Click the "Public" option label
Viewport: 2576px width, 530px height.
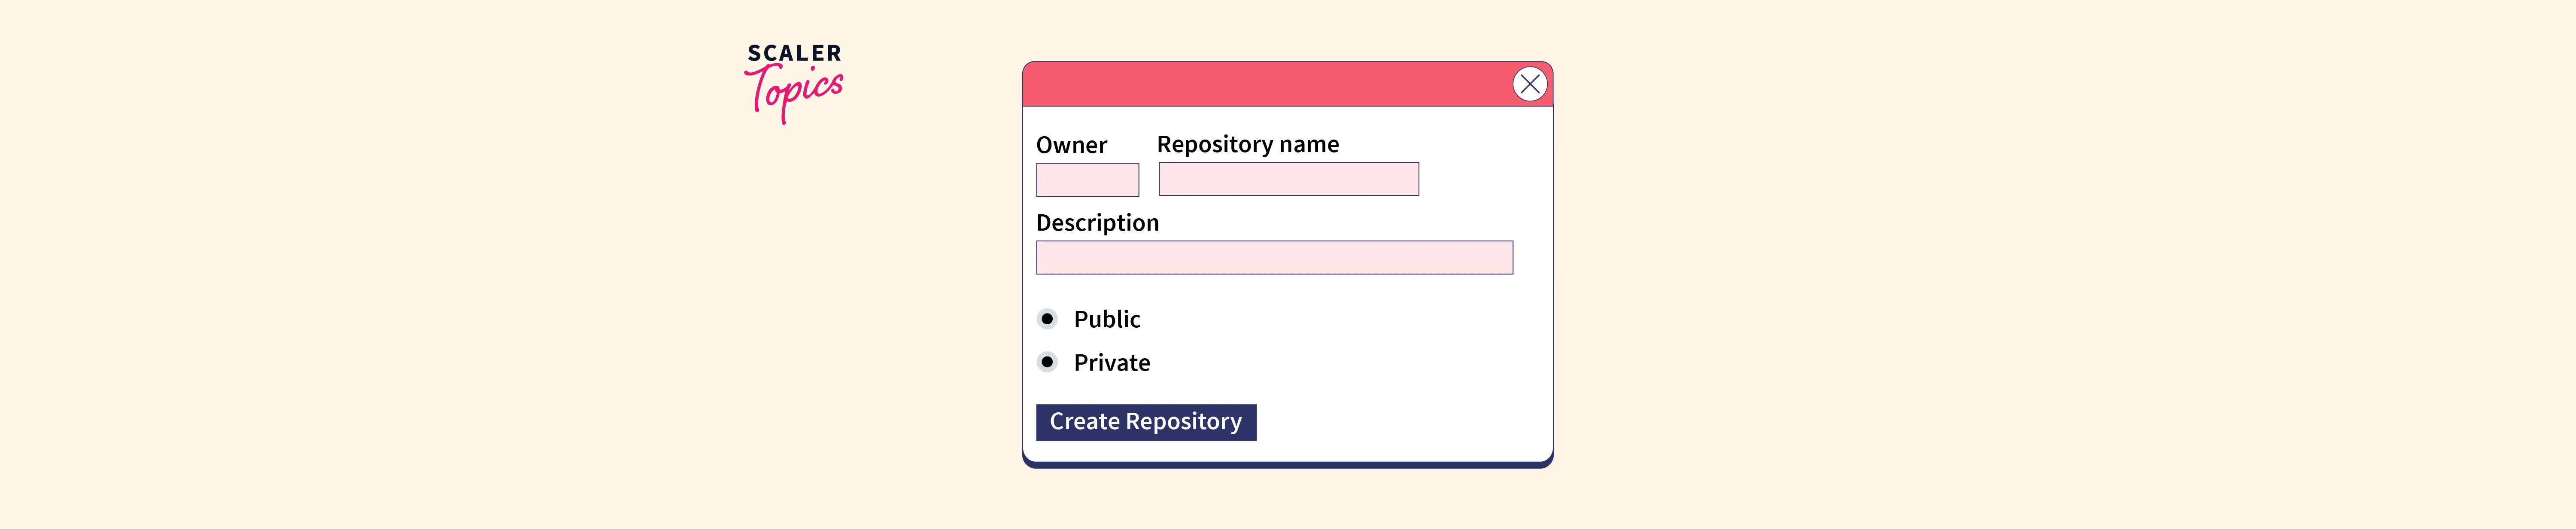click(1106, 319)
